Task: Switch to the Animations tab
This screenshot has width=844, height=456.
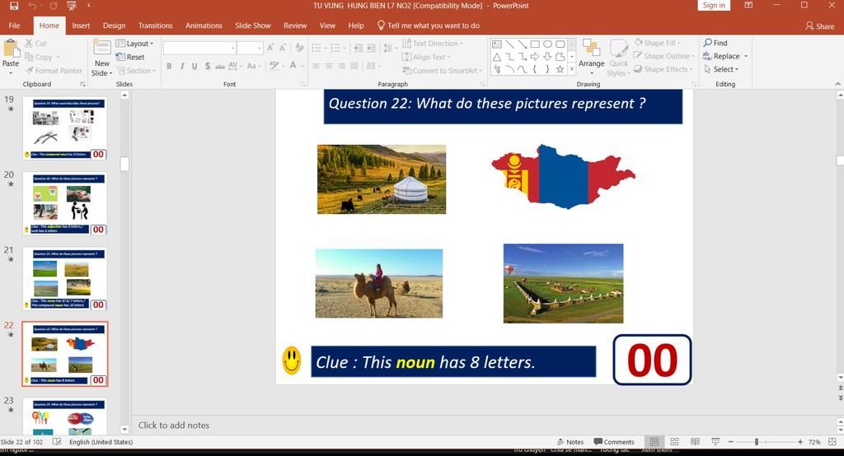Action: tap(204, 26)
